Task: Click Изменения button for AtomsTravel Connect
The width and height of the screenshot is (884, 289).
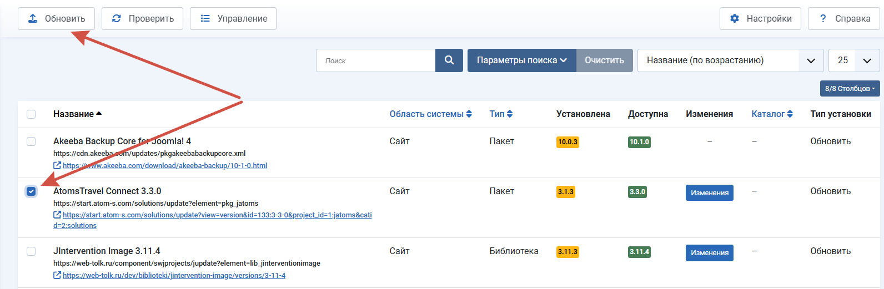Action: [x=709, y=192]
